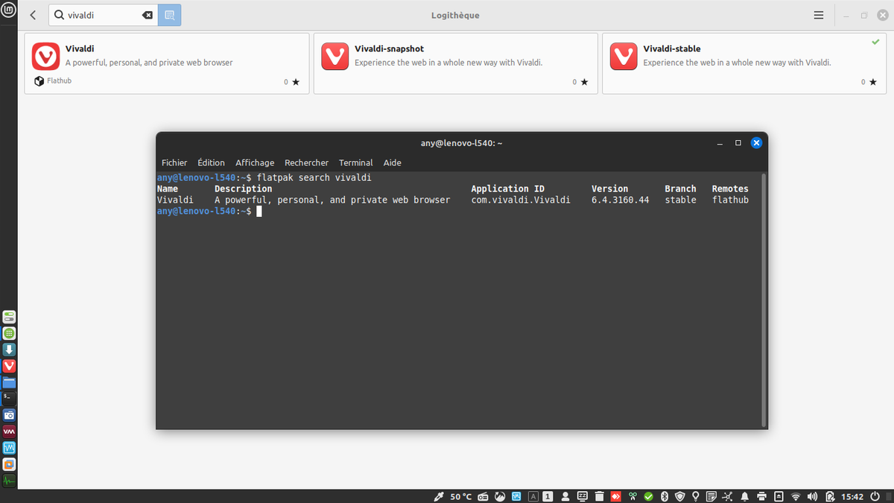The width and height of the screenshot is (894, 503).
Task: Click the com.vivaldi.Vivaldi application ID text
Action: pyautogui.click(x=521, y=200)
